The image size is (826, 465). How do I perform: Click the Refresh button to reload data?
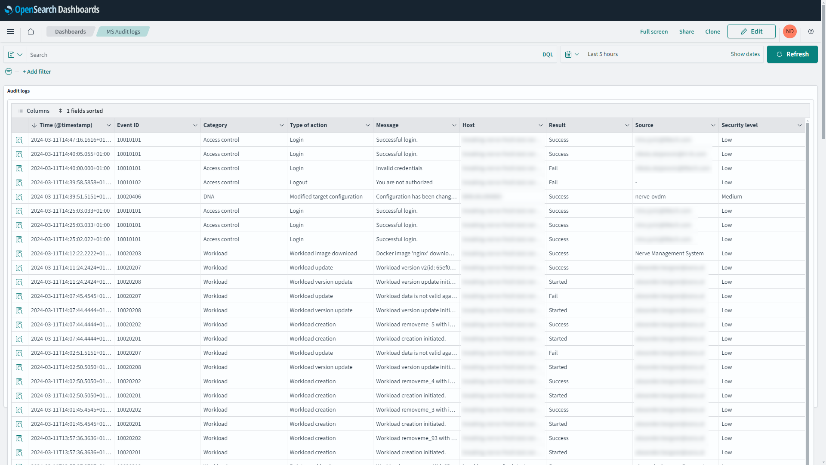click(792, 54)
